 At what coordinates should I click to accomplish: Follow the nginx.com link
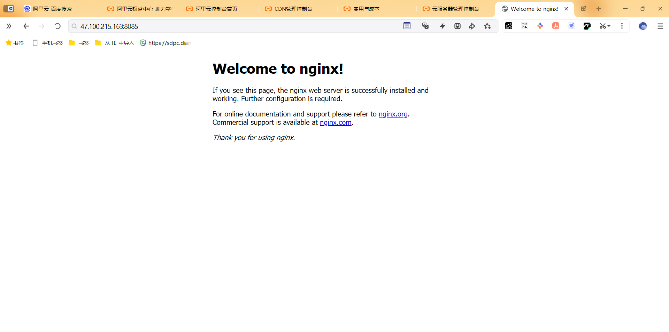point(336,122)
